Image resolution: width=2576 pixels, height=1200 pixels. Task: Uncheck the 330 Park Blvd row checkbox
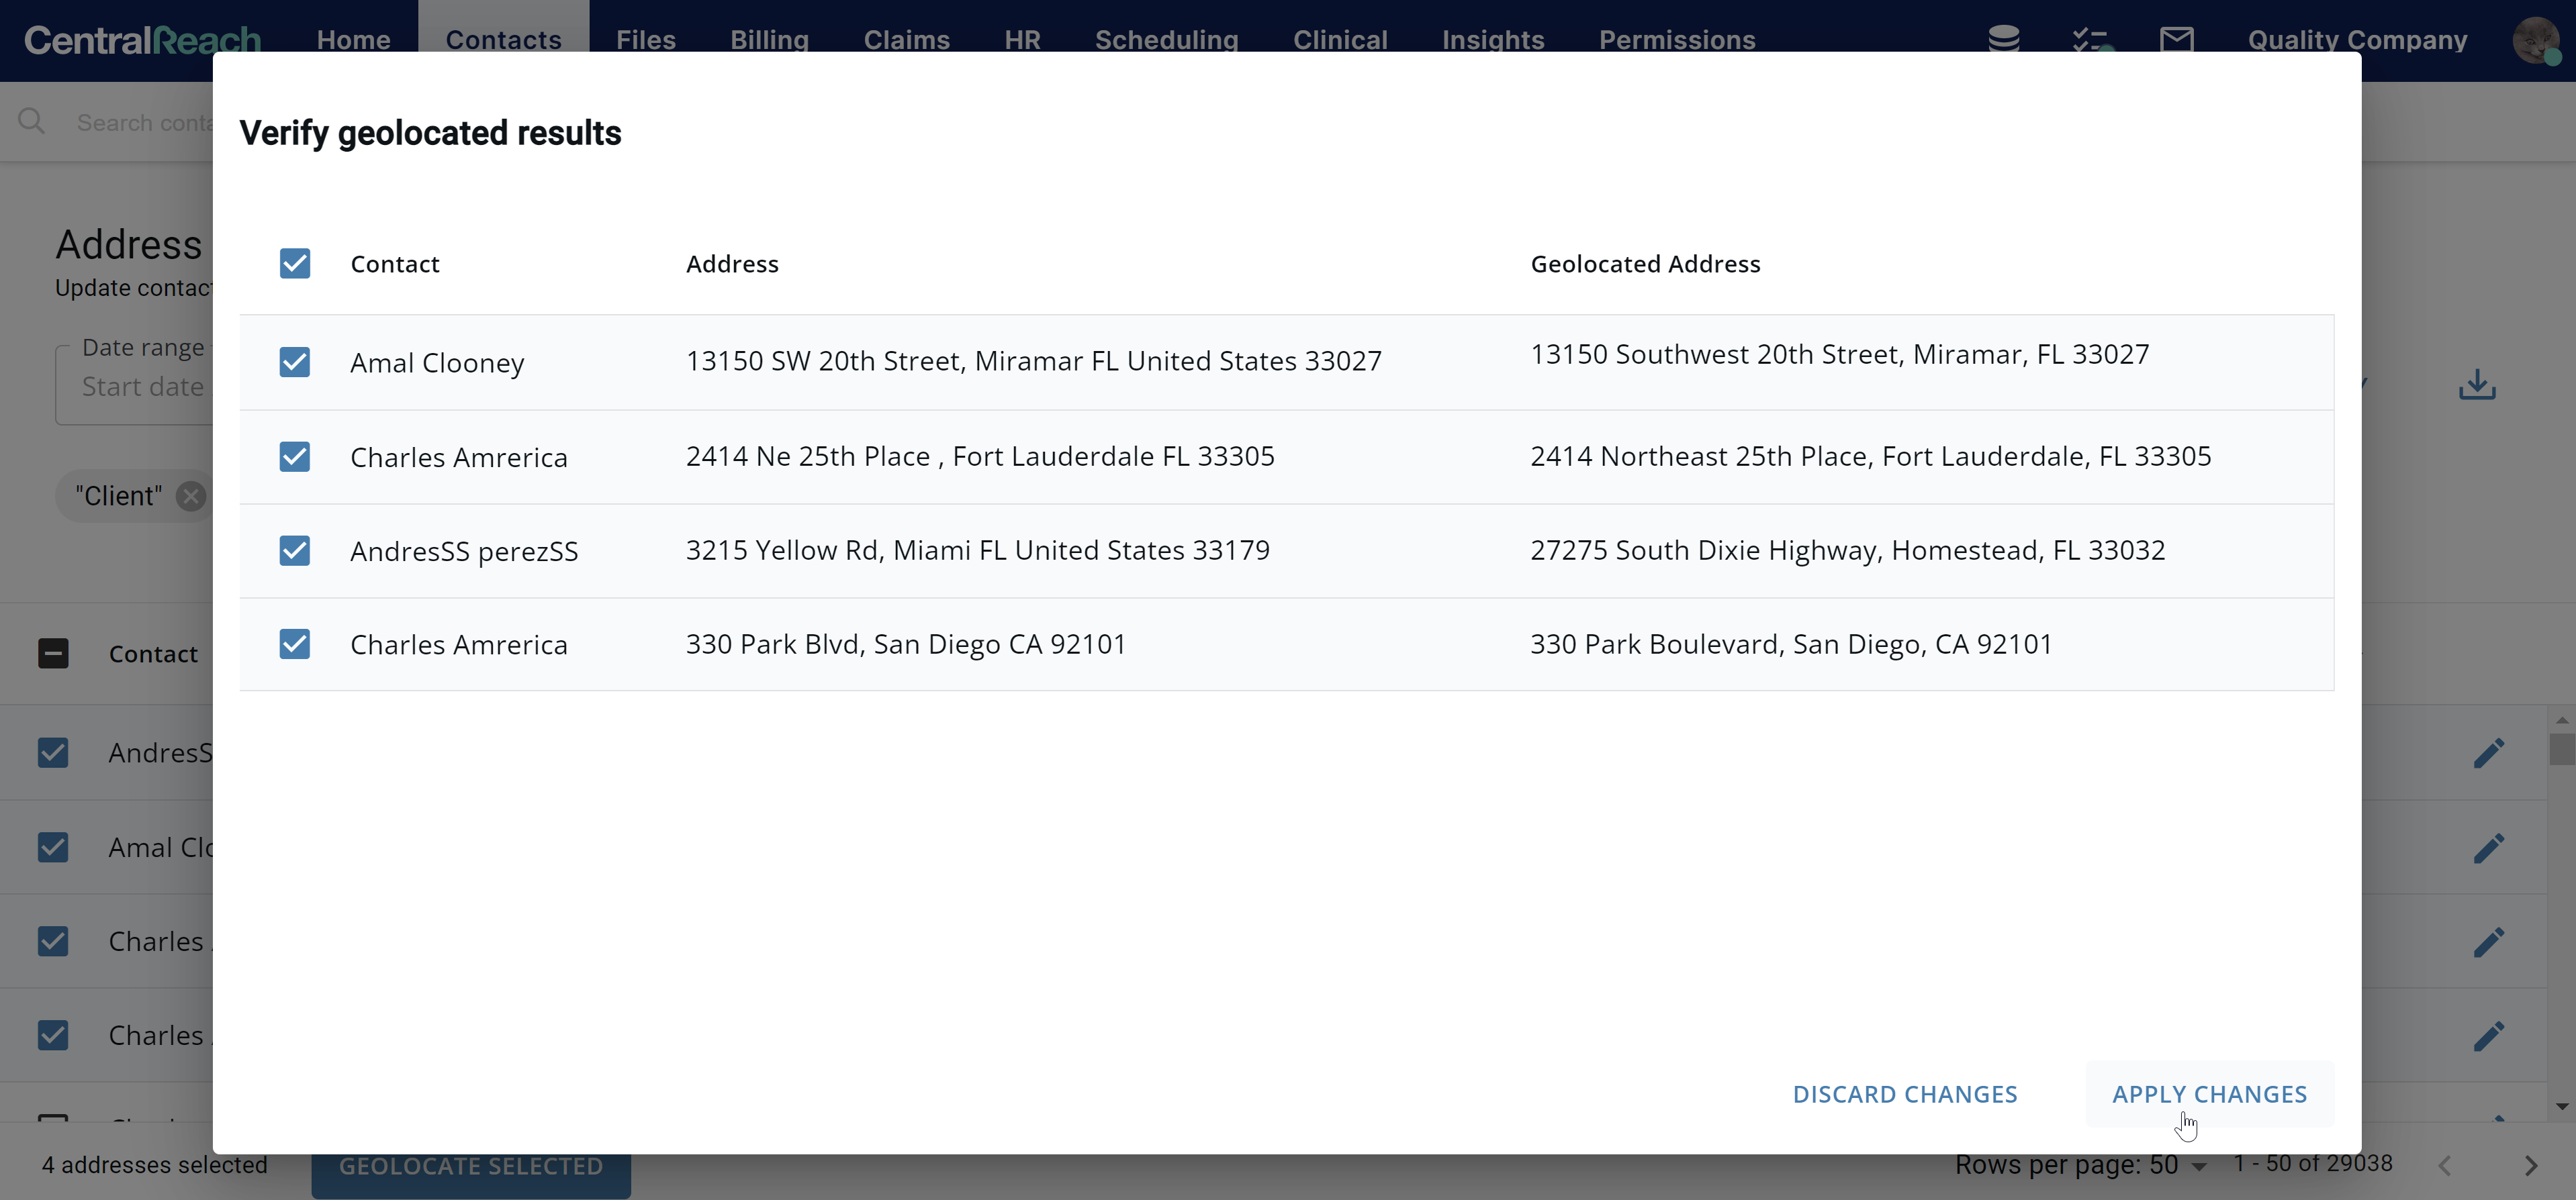tap(295, 644)
